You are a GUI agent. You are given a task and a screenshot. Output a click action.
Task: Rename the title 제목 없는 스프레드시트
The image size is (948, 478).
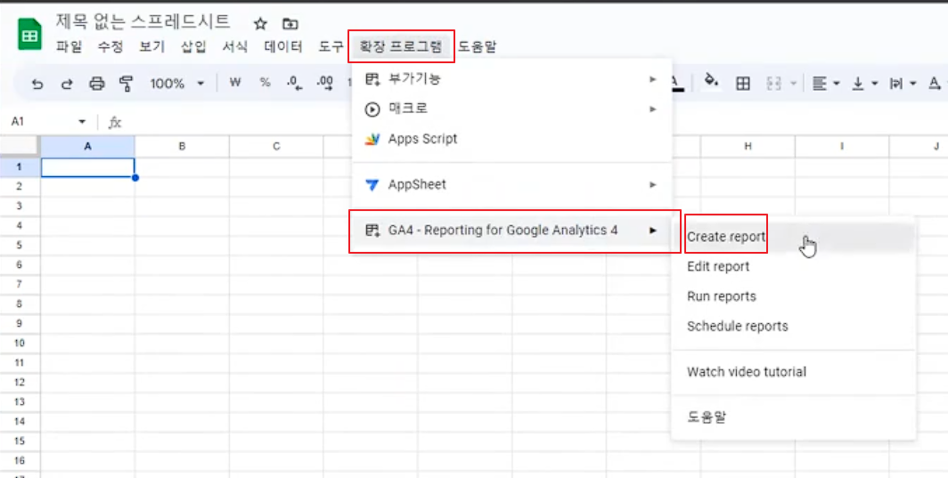pyautogui.click(x=143, y=21)
